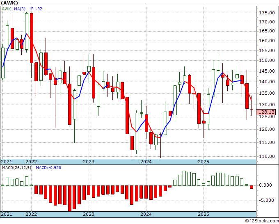Click 2022 on the price chart timeline
The height and width of the screenshot is (224, 279).
(31, 162)
